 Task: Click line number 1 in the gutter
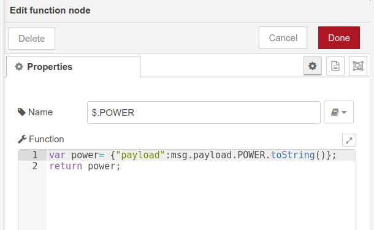[x=35, y=155]
